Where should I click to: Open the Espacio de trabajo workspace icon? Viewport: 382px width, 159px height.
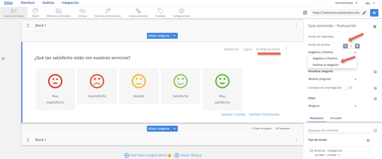click(x=14, y=11)
